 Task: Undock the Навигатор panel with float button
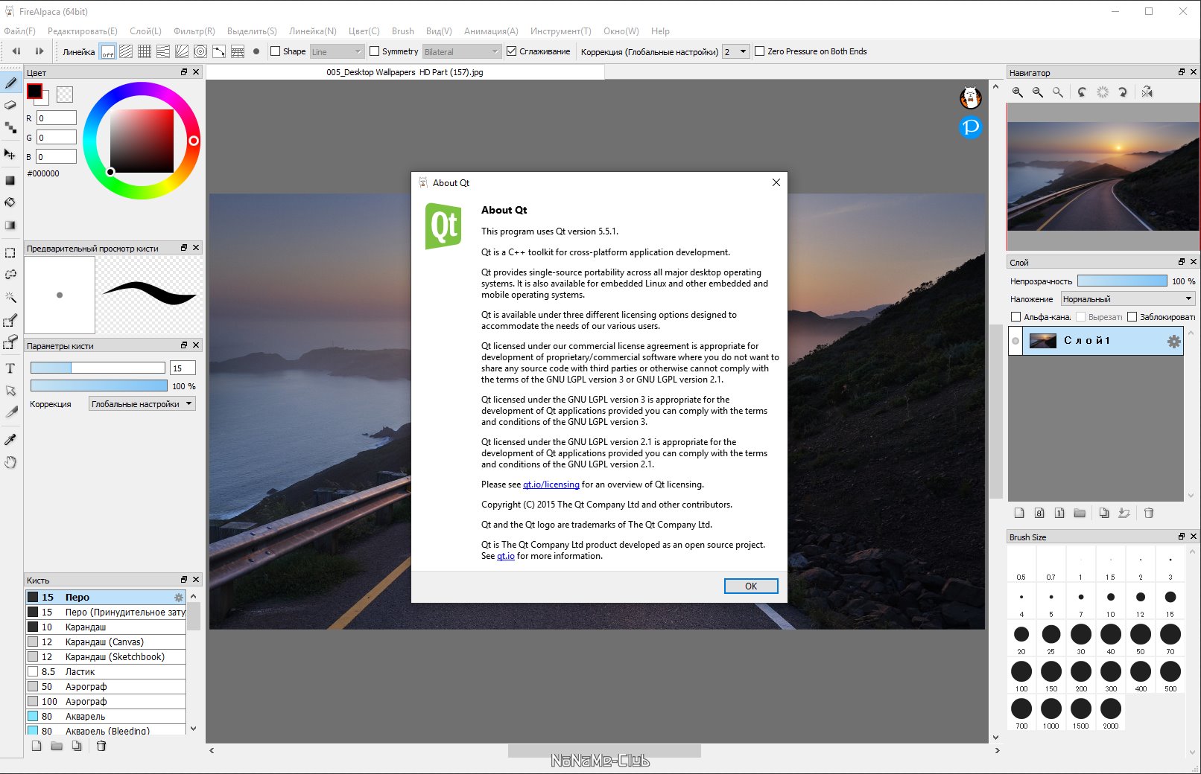(1182, 72)
